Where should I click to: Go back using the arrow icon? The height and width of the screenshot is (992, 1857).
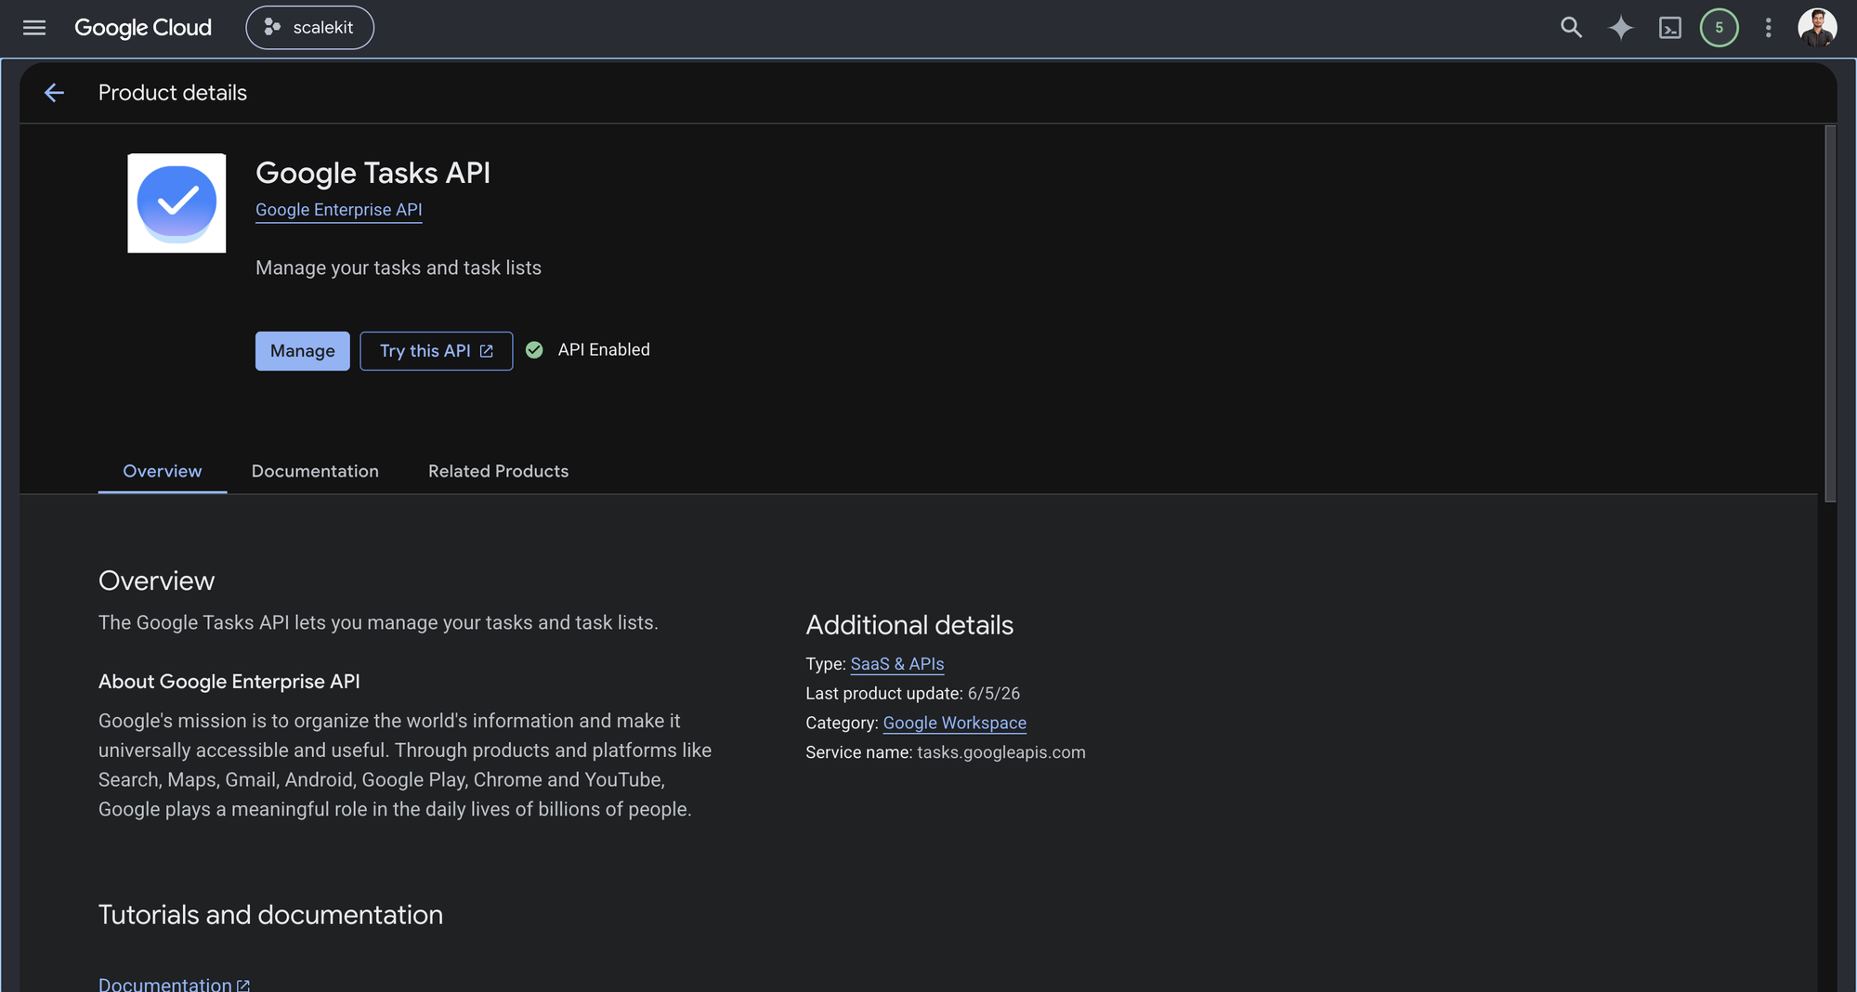click(54, 93)
